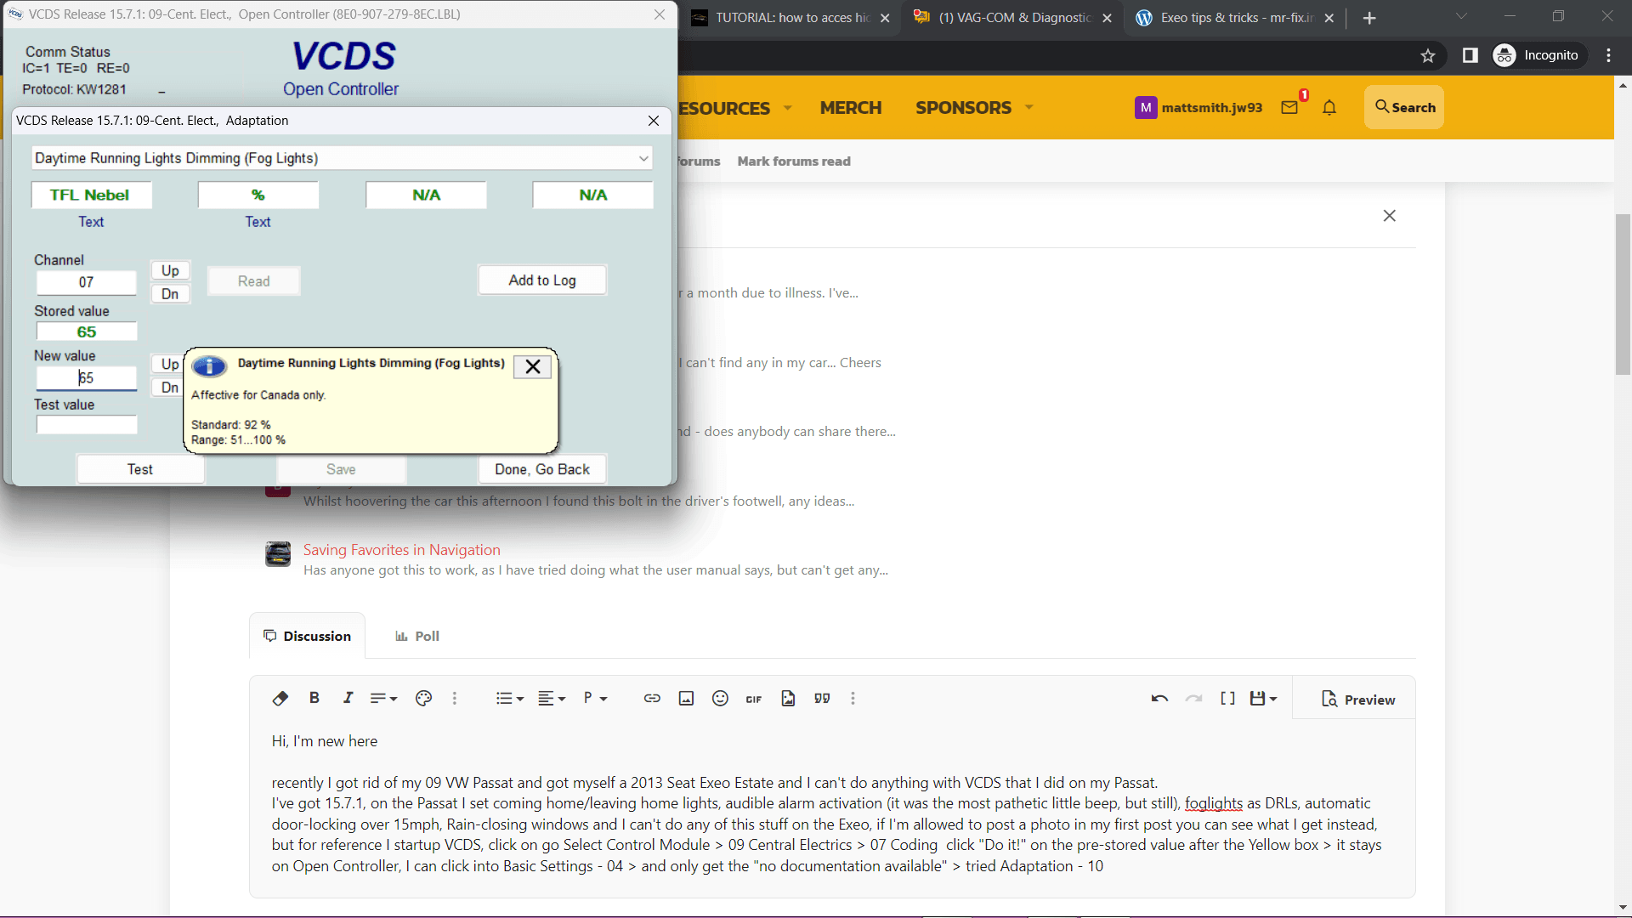
Task: Toggle italic formatting in editor
Action: (x=348, y=698)
